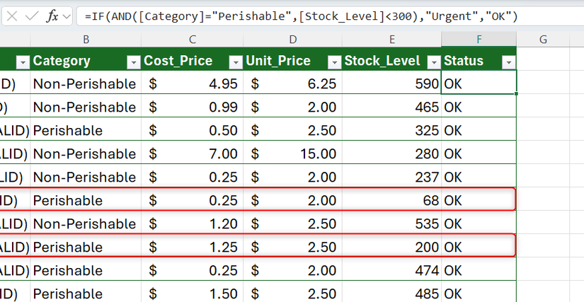
Task: Select column B header
Action: coord(85,40)
